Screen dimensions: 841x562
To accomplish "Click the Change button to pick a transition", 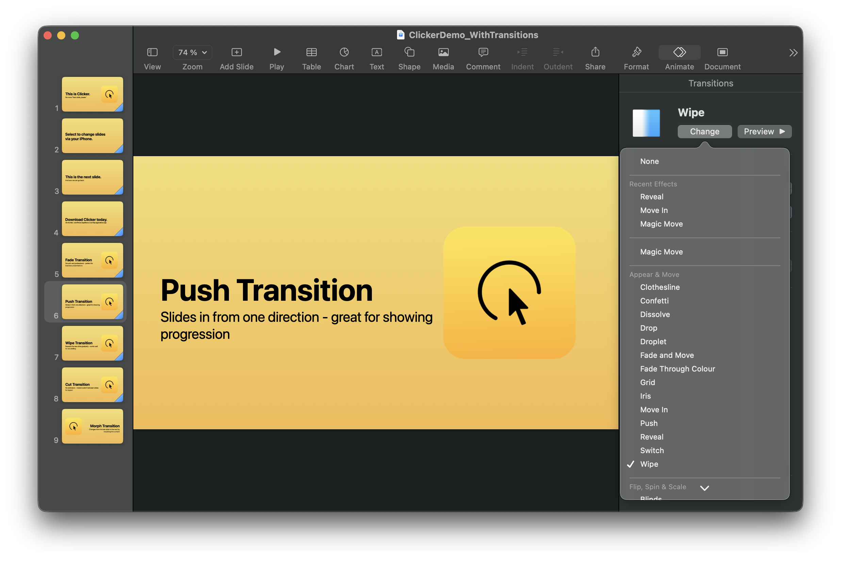I will coord(704,132).
